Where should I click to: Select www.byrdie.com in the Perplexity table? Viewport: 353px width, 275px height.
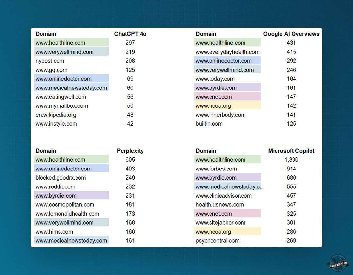pyautogui.click(x=71, y=196)
